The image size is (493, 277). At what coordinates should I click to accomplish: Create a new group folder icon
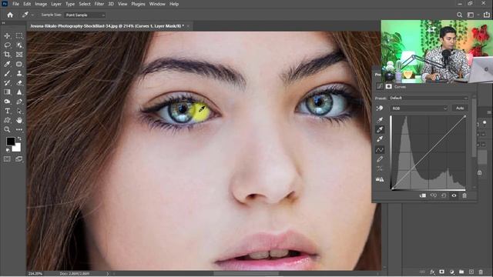461,272
